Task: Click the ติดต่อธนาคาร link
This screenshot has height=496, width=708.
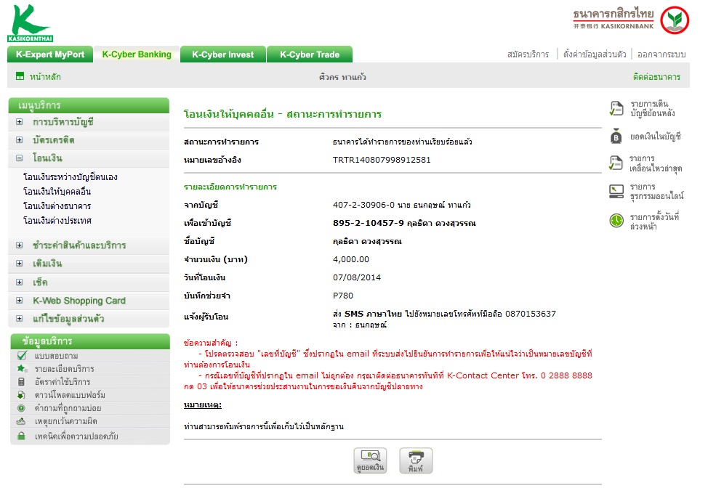Action: [656, 77]
